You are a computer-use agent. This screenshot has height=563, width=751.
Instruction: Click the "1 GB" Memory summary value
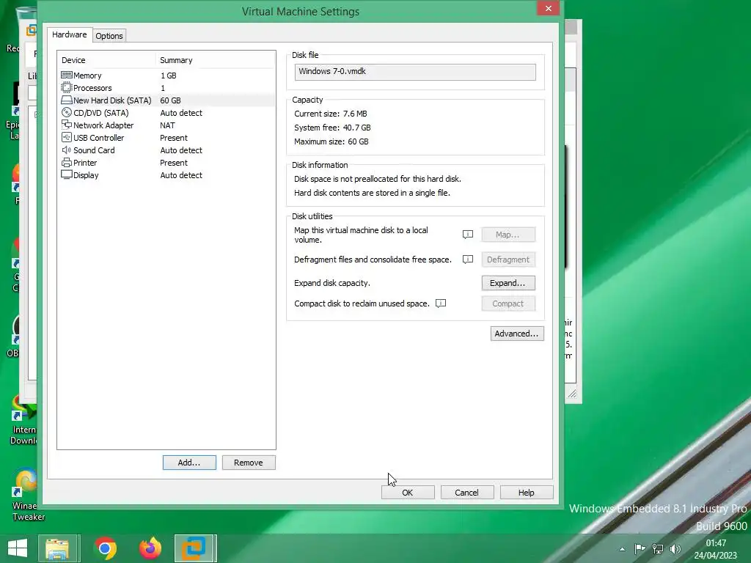click(x=169, y=76)
